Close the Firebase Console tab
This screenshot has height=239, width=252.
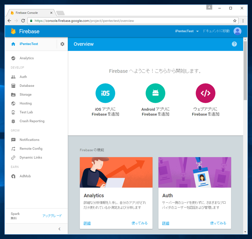click(51, 13)
